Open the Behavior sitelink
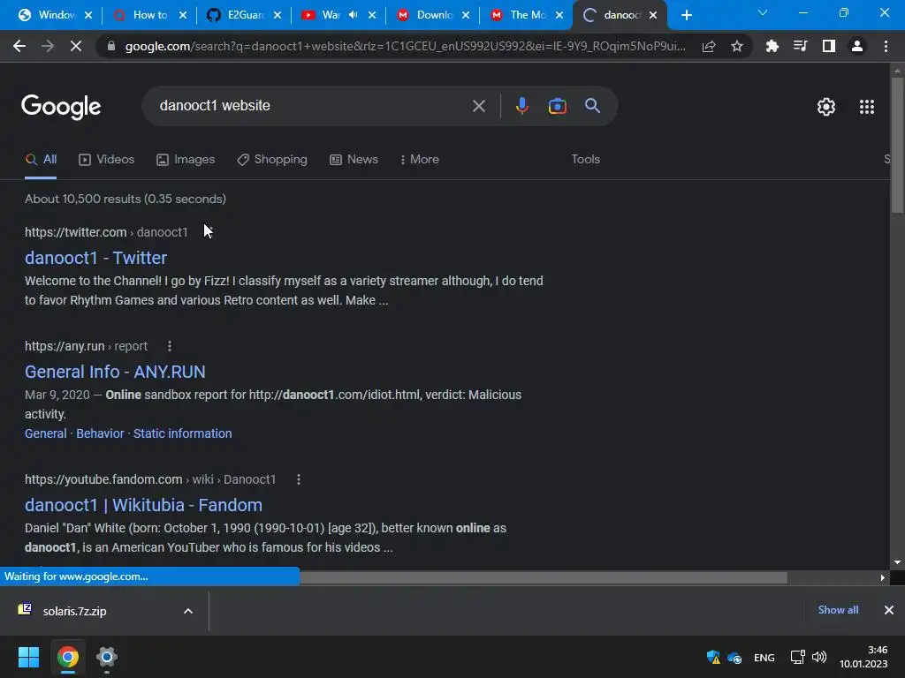This screenshot has height=678, width=905. click(100, 433)
